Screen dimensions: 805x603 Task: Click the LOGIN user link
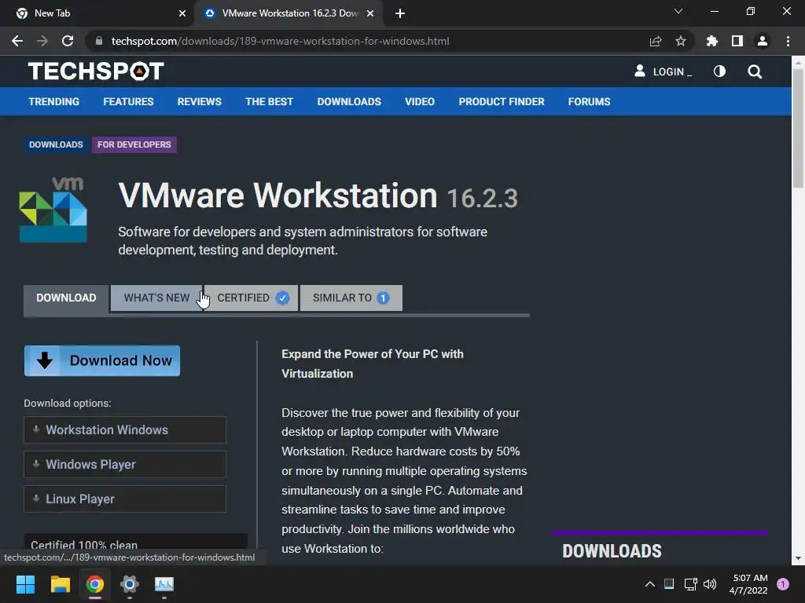click(x=663, y=71)
